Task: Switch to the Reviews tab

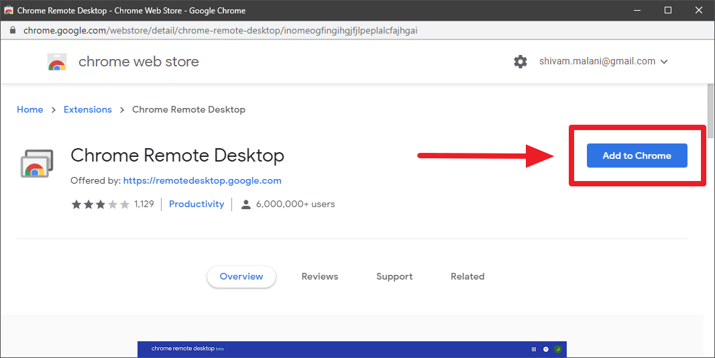Action: [x=320, y=276]
